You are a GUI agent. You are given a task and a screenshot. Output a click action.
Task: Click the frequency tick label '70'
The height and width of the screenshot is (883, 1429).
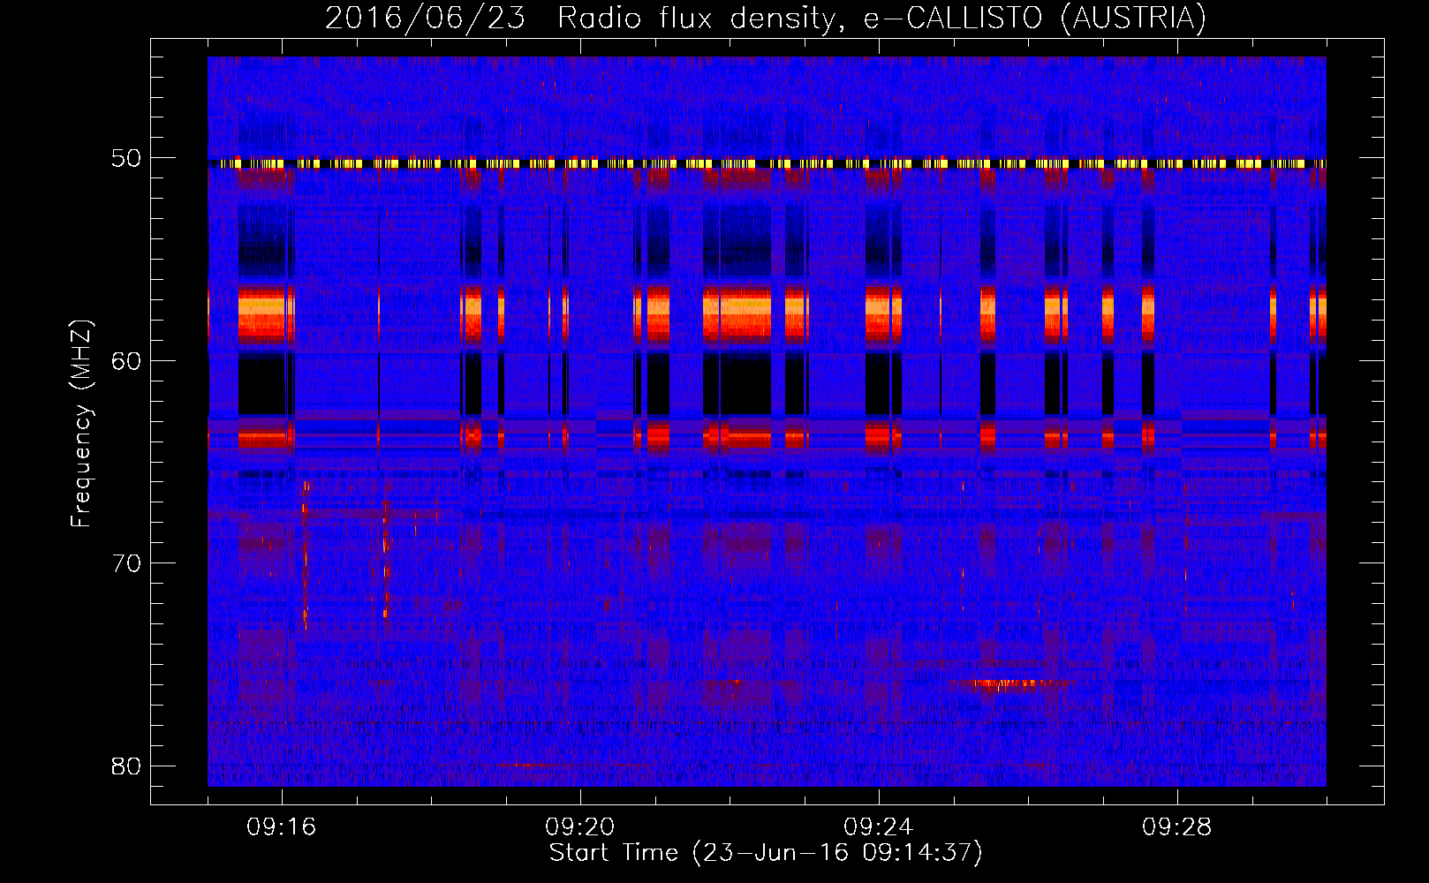tap(126, 563)
